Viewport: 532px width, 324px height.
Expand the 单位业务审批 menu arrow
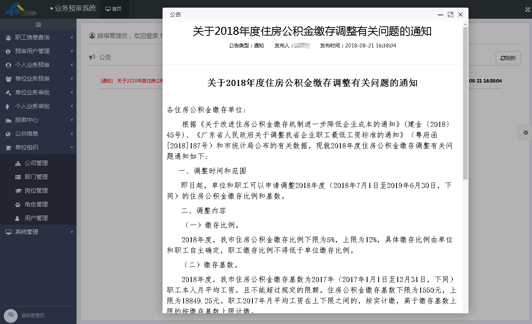[x=72, y=92]
